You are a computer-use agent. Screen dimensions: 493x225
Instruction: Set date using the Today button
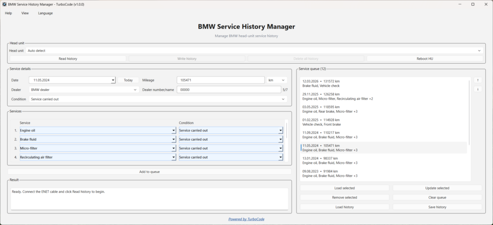[128, 80]
